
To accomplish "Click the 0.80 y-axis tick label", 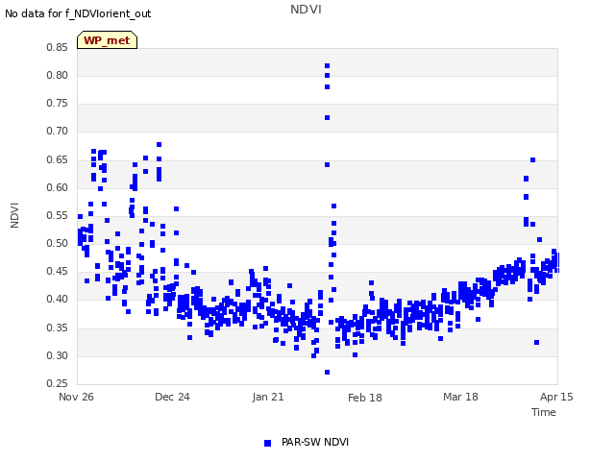I will point(58,75).
